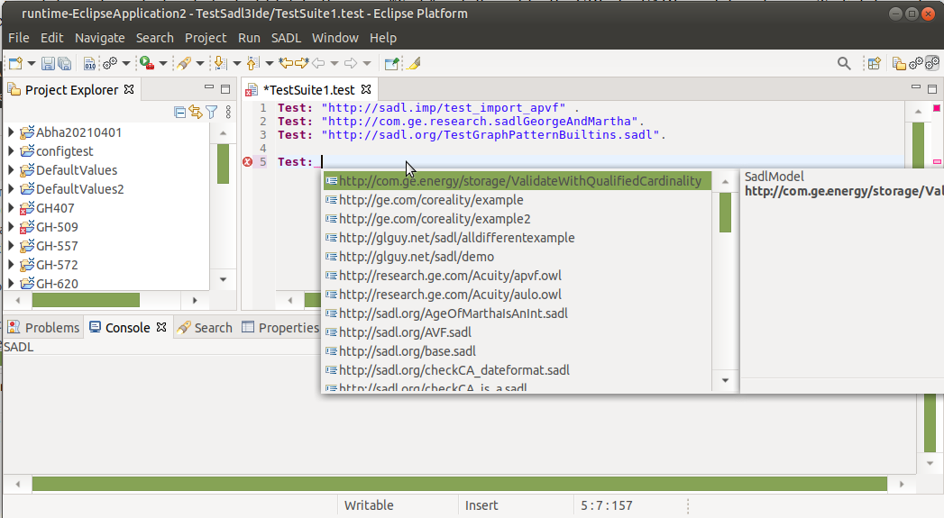
Task: Toggle Link with Editor in Project Explorer
Action: click(x=195, y=112)
